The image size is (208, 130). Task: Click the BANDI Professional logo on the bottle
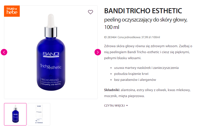(51, 55)
